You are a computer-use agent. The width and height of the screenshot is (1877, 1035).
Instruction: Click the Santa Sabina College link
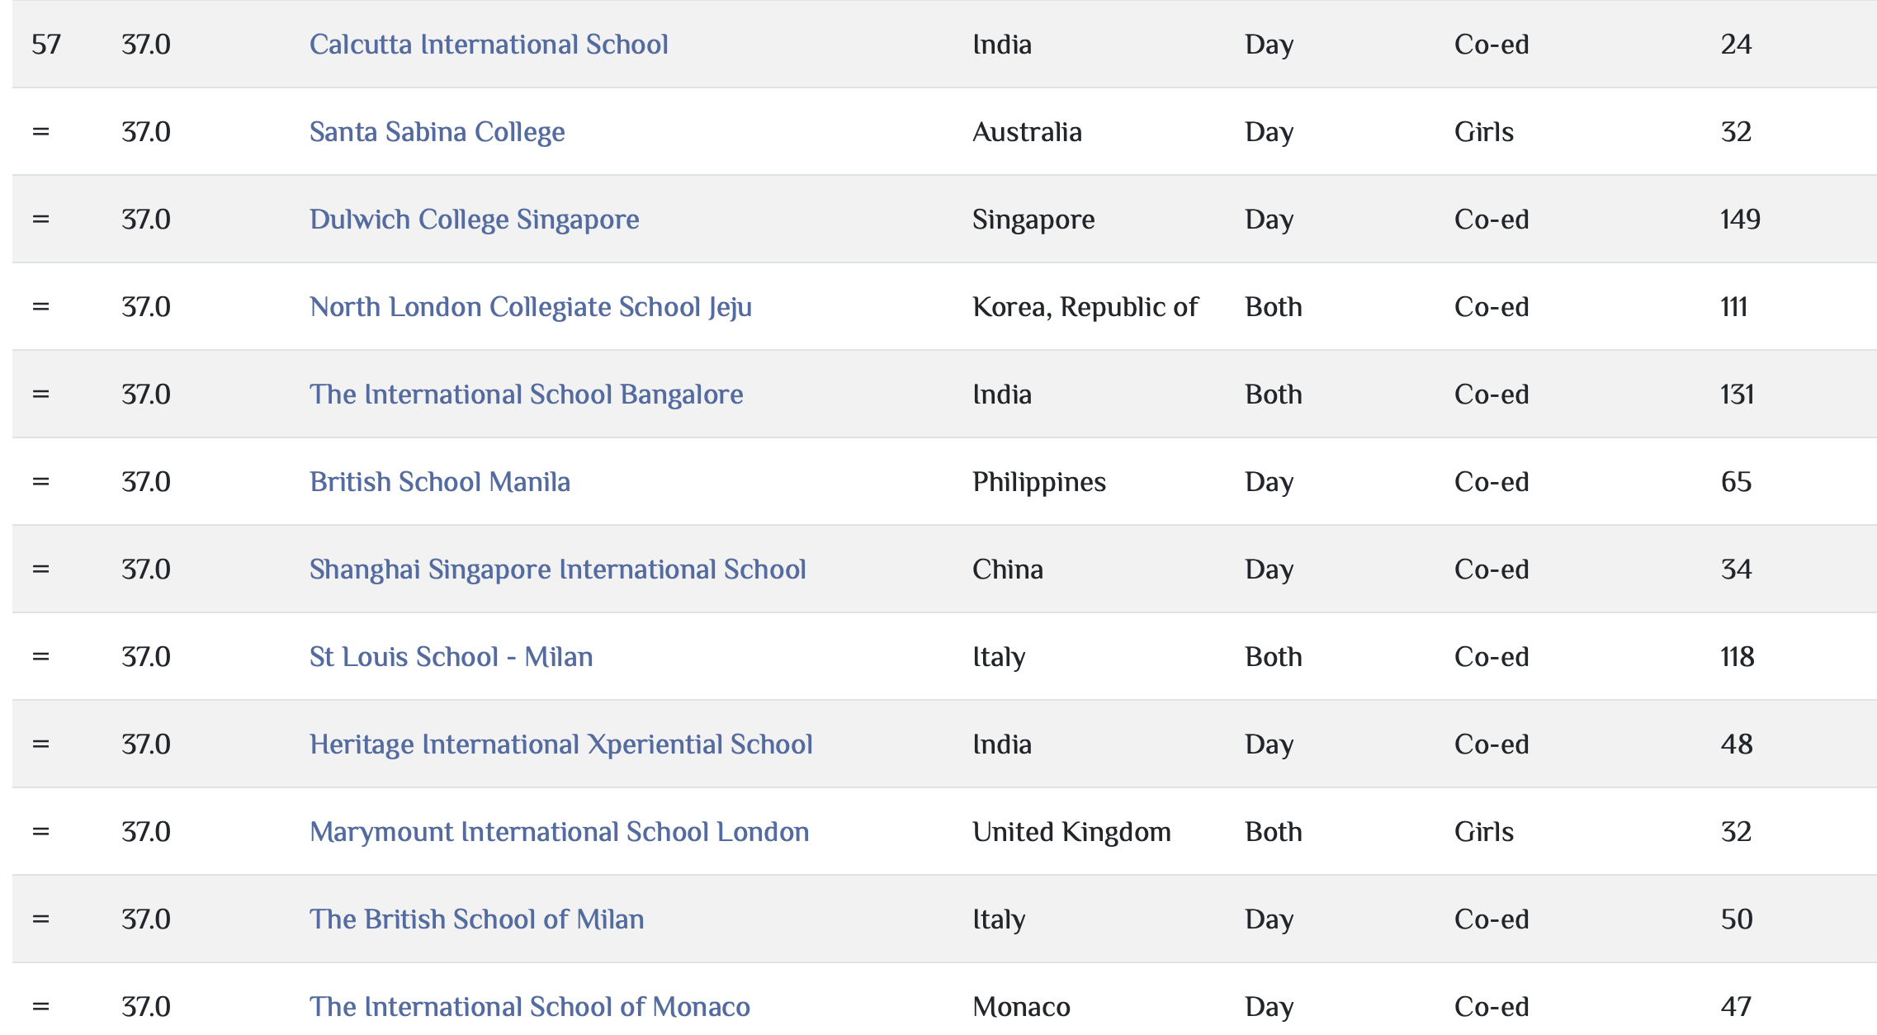click(x=437, y=132)
